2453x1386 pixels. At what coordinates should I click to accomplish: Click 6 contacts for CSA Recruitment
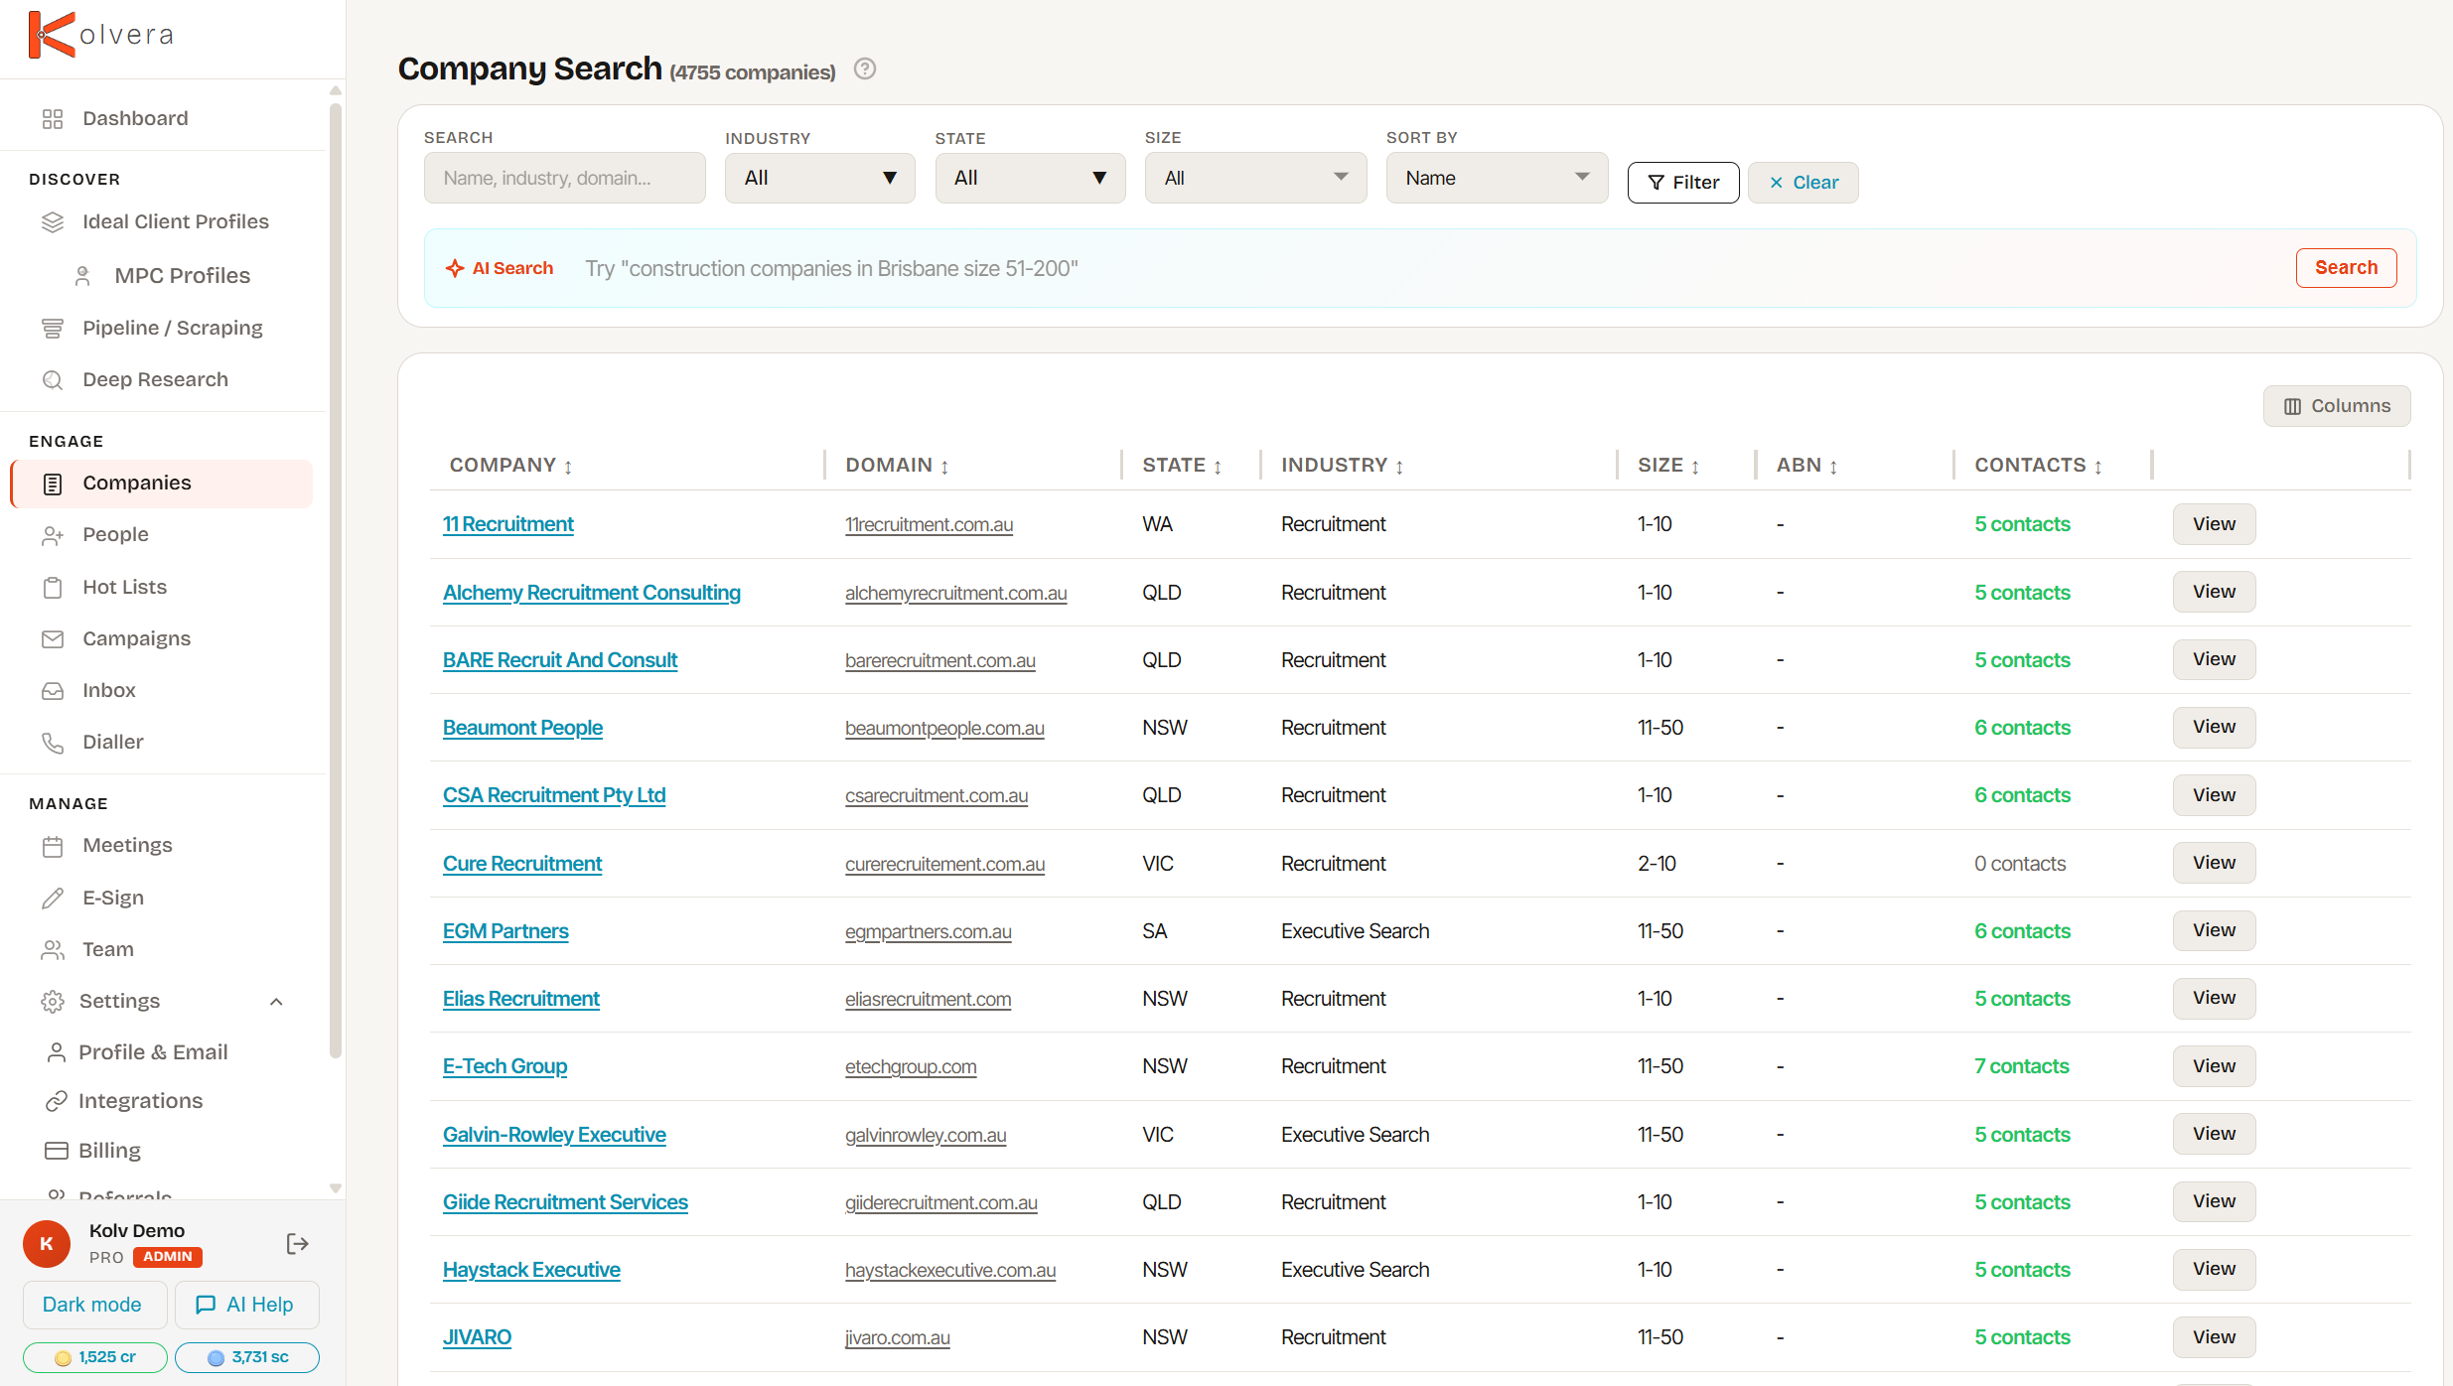coord(2022,795)
